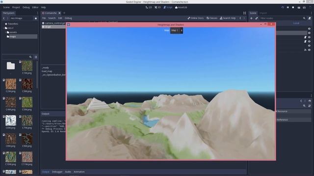Image resolution: width=314 pixels, height=176 pixels.
Task: Open the Audio bottom panel
Action: point(68,172)
